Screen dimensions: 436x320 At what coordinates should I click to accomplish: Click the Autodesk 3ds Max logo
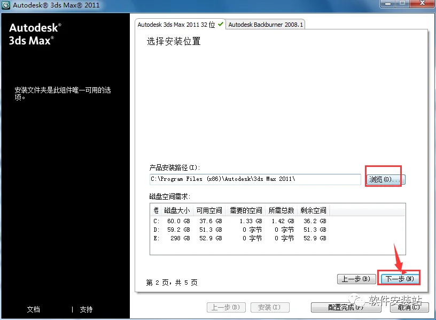pyautogui.click(x=35, y=34)
